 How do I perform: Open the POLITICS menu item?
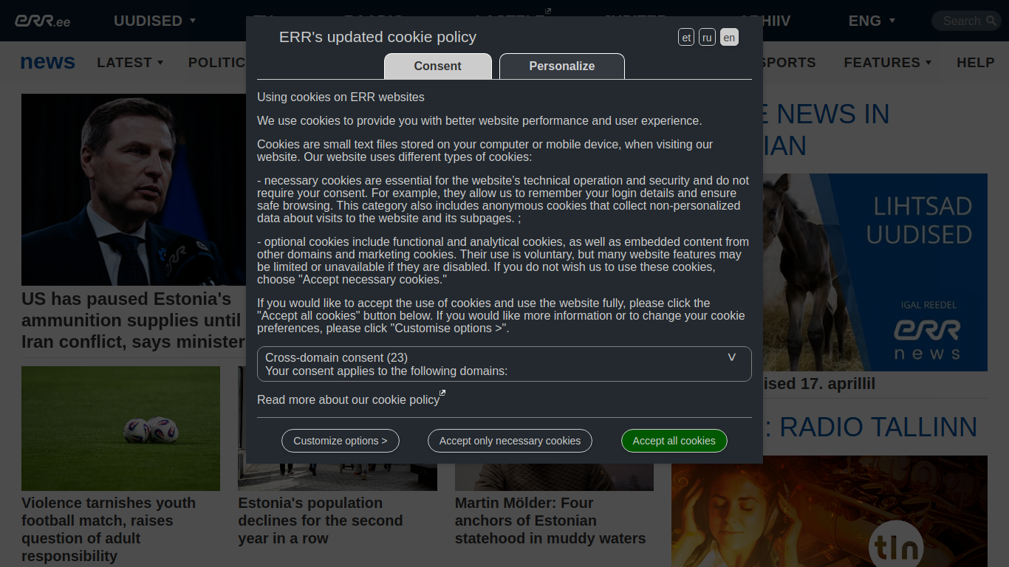click(x=216, y=63)
